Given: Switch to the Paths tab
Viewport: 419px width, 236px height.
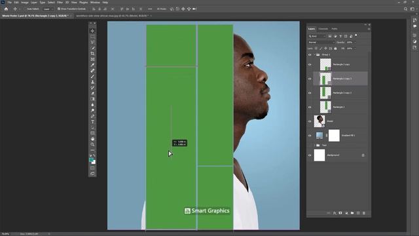Looking at the screenshot, I should [335, 29].
